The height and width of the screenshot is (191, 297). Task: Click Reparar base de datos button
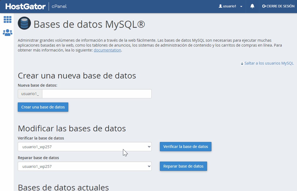click(183, 166)
